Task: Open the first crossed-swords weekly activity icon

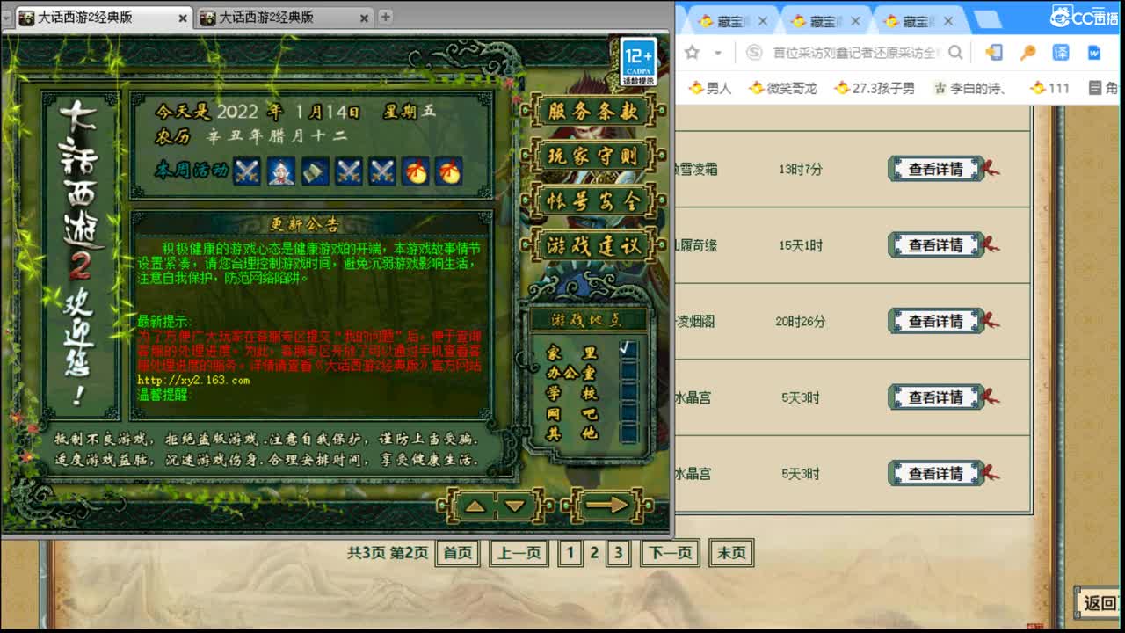Action: tap(247, 171)
